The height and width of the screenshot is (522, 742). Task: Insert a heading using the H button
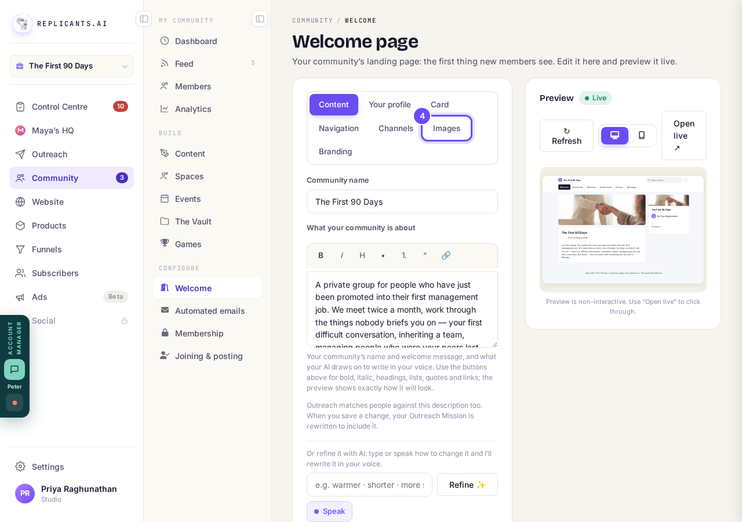(362, 255)
